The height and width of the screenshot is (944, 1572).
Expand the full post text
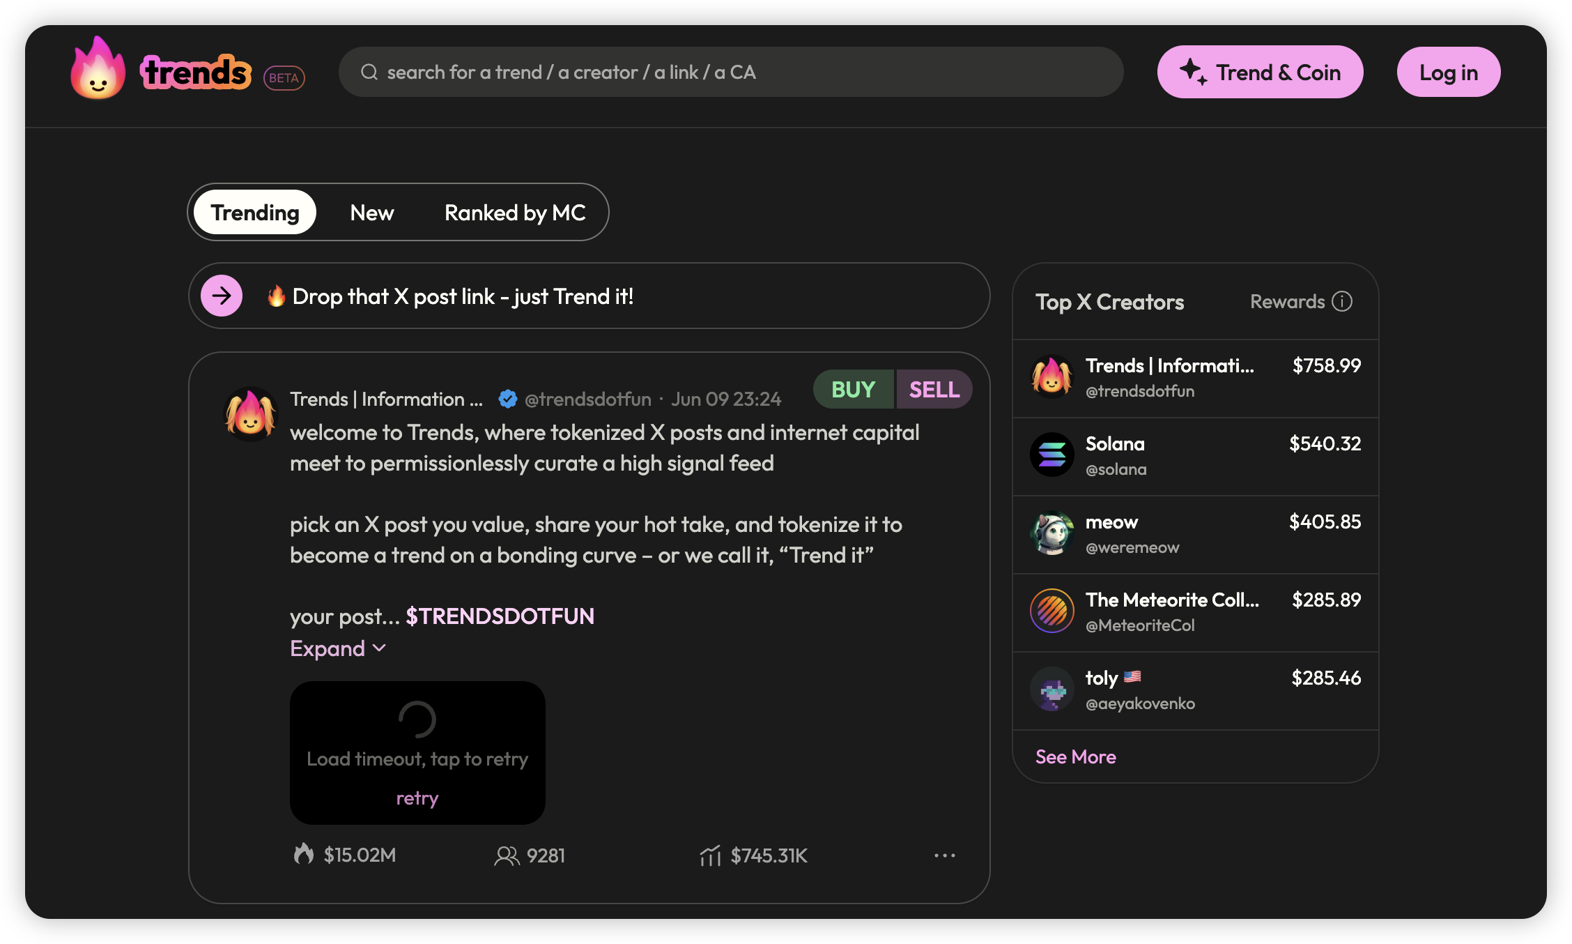point(338,648)
